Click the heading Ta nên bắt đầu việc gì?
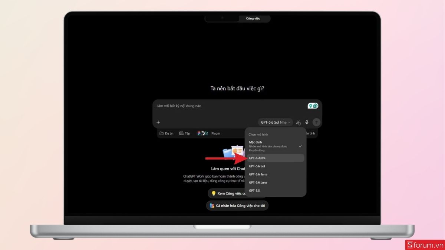The width and height of the screenshot is (445, 250). 237,89
